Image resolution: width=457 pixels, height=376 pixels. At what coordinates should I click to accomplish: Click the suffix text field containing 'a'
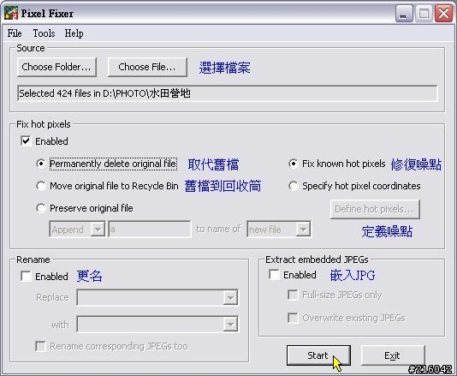tap(150, 230)
